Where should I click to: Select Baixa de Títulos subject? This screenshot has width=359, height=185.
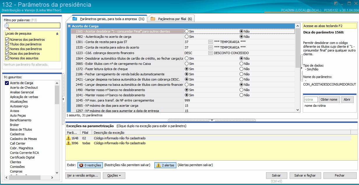pyautogui.click(x=21, y=129)
